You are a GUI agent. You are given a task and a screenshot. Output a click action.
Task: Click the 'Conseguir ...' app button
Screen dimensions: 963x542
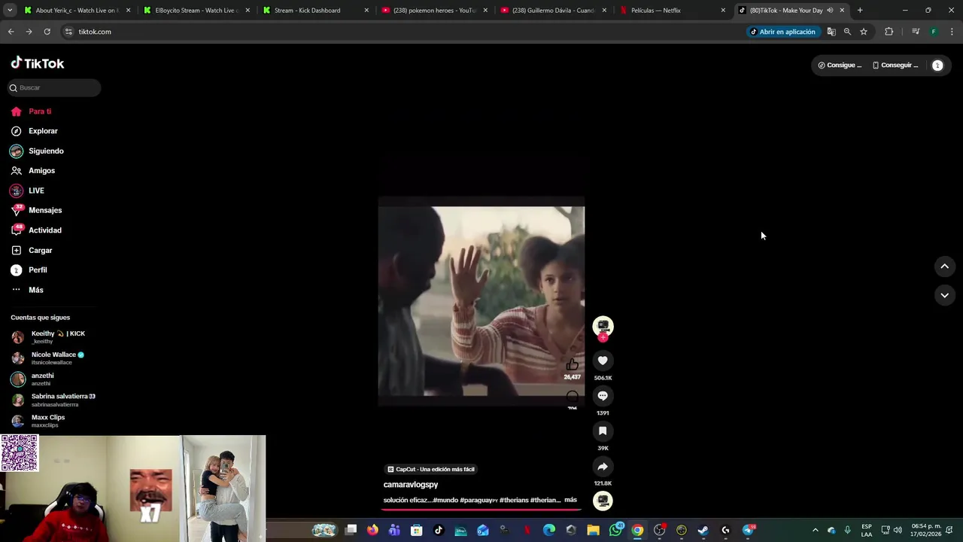click(x=895, y=65)
